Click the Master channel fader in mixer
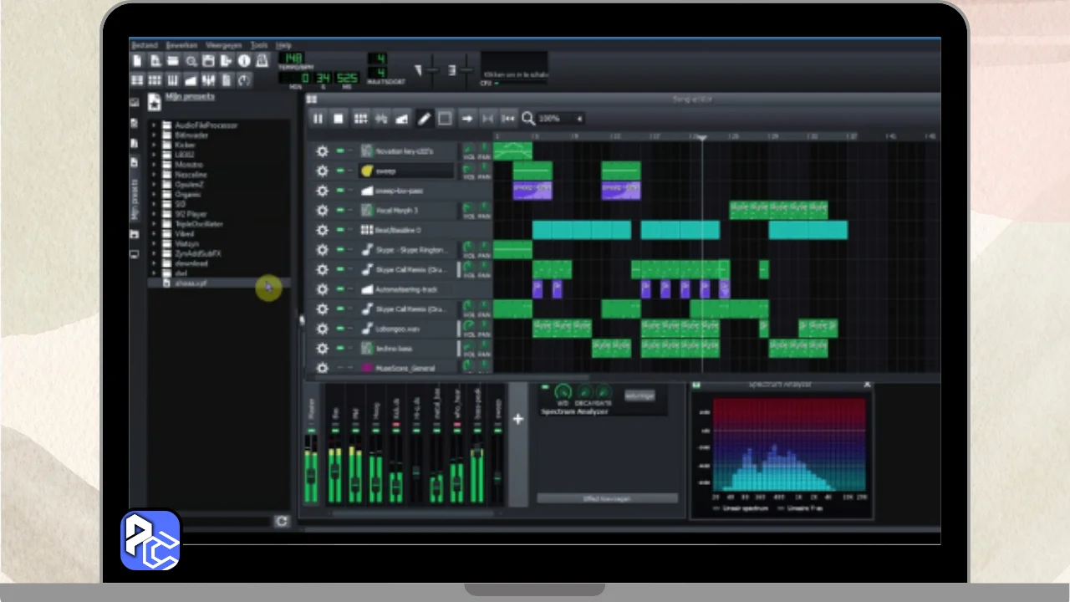 pos(311,475)
